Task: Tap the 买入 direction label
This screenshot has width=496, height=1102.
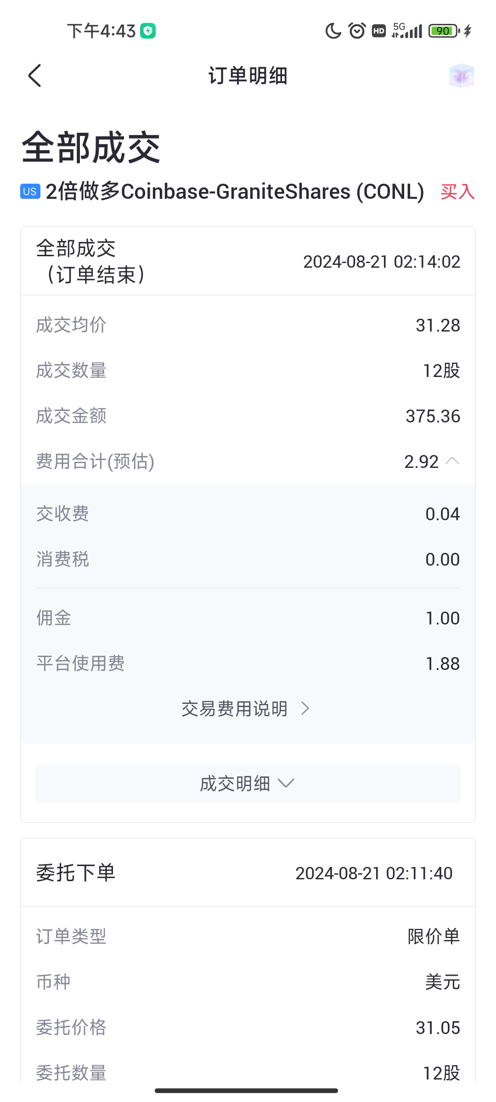Action: pos(457,192)
